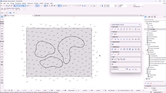Click the icon right of Uncategorized dropdown
166x93 pixels.
127,69
